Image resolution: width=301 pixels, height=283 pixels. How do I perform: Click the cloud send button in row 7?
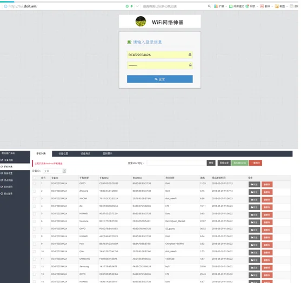[x=254, y=230]
